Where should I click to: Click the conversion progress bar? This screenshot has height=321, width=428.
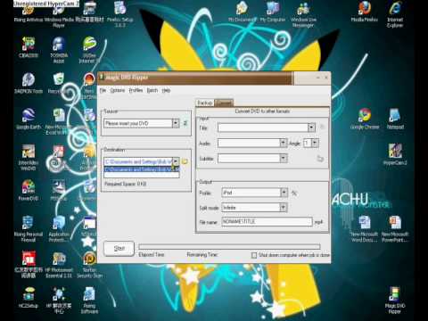tap(229, 247)
